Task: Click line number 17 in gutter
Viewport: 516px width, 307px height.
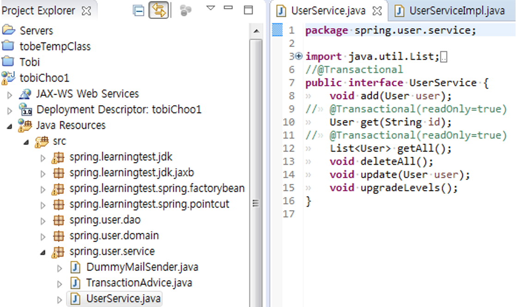Action: [289, 214]
